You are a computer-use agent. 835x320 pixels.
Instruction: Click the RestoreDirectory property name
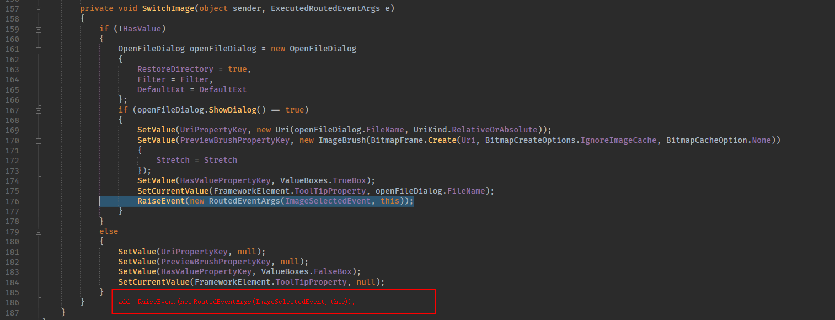tap(175, 69)
